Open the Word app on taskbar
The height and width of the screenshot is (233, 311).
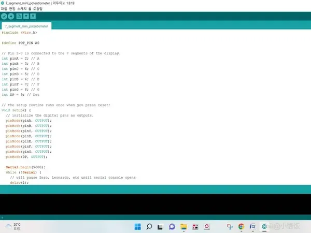click(253, 226)
